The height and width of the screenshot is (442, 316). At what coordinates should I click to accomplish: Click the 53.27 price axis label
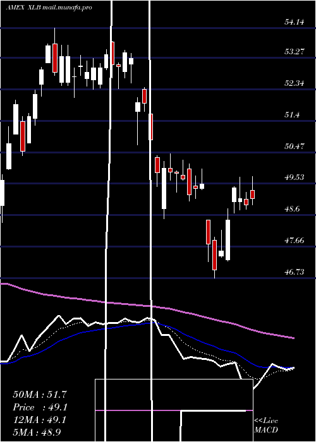coord(294,52)
